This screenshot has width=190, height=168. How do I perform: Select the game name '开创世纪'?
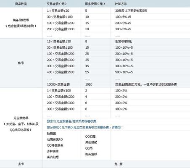point(91,142)
